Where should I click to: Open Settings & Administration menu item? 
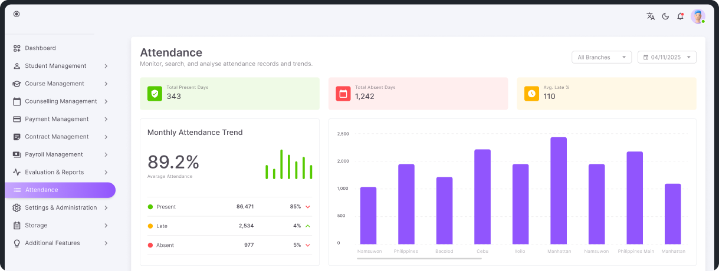click(61, 207)
